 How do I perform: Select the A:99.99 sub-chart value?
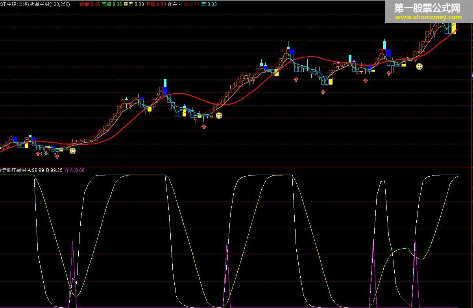tap(36, 170)
